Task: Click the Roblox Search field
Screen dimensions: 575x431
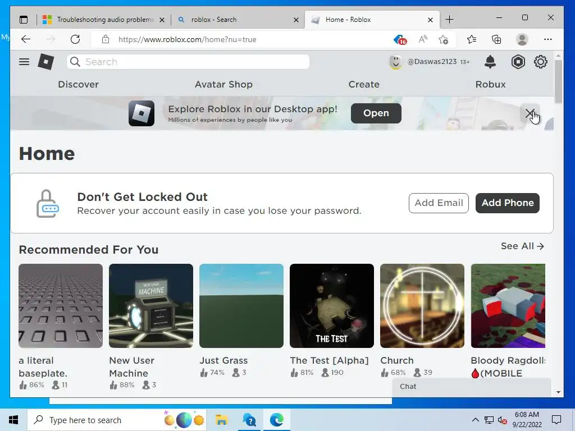Action: (188, 62)
